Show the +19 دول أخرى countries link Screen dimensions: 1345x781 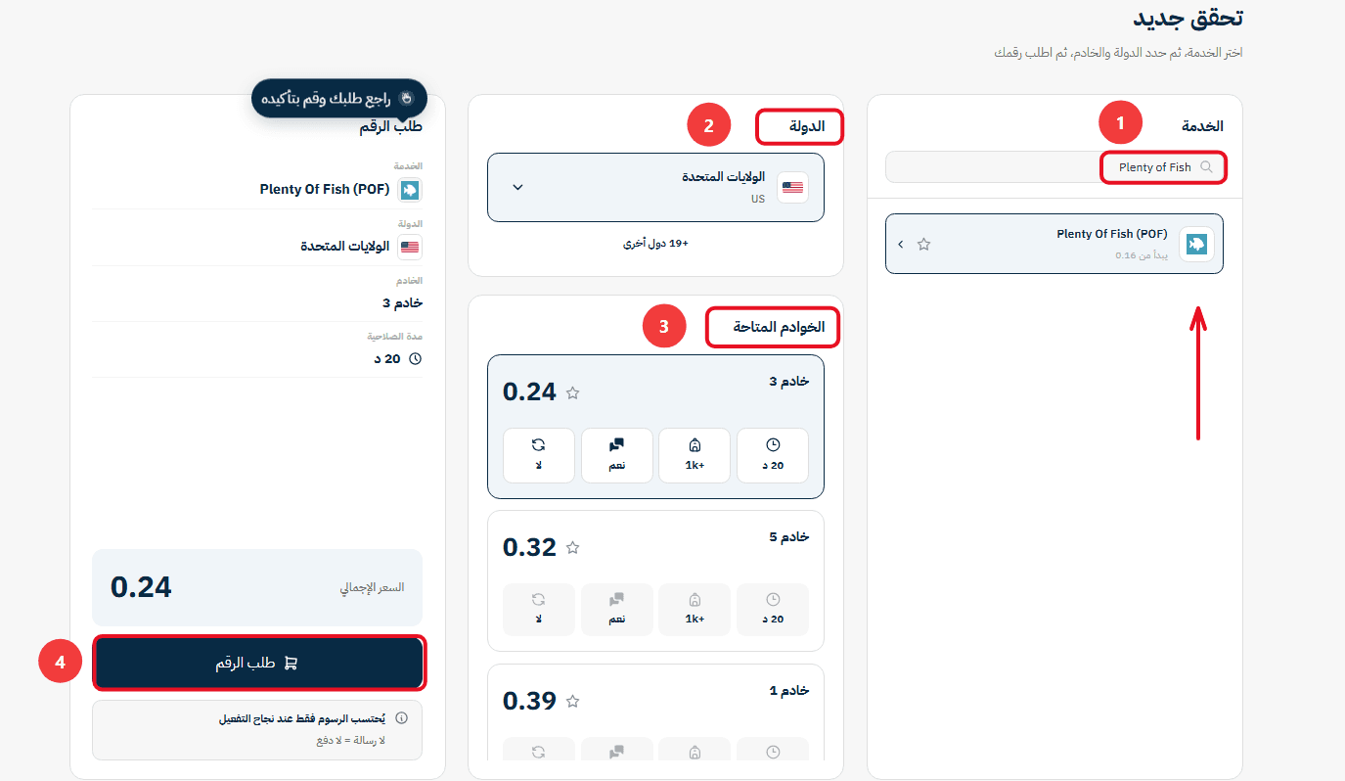point(655,243)
